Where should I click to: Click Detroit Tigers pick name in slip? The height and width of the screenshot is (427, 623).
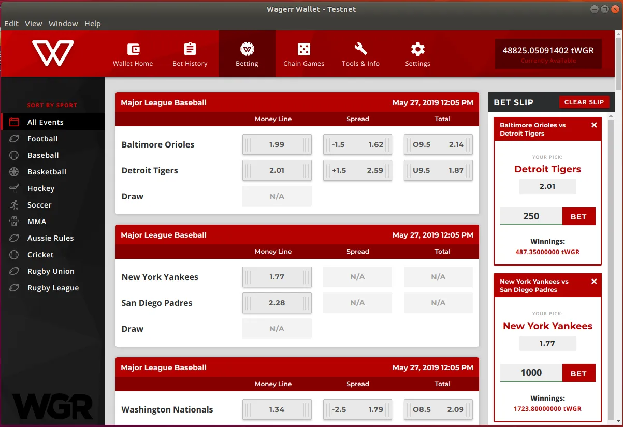pos(547,169)
